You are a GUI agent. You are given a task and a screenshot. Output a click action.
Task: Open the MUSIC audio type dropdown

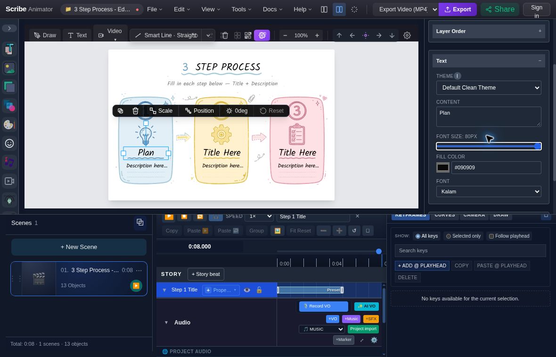(x=322, y=329)
